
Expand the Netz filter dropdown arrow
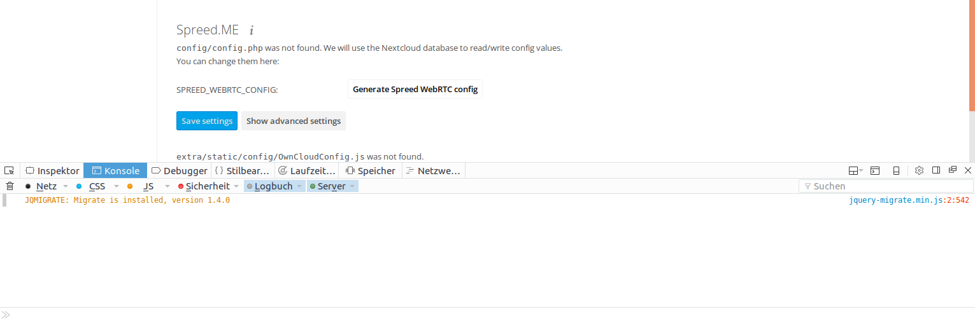66,186
